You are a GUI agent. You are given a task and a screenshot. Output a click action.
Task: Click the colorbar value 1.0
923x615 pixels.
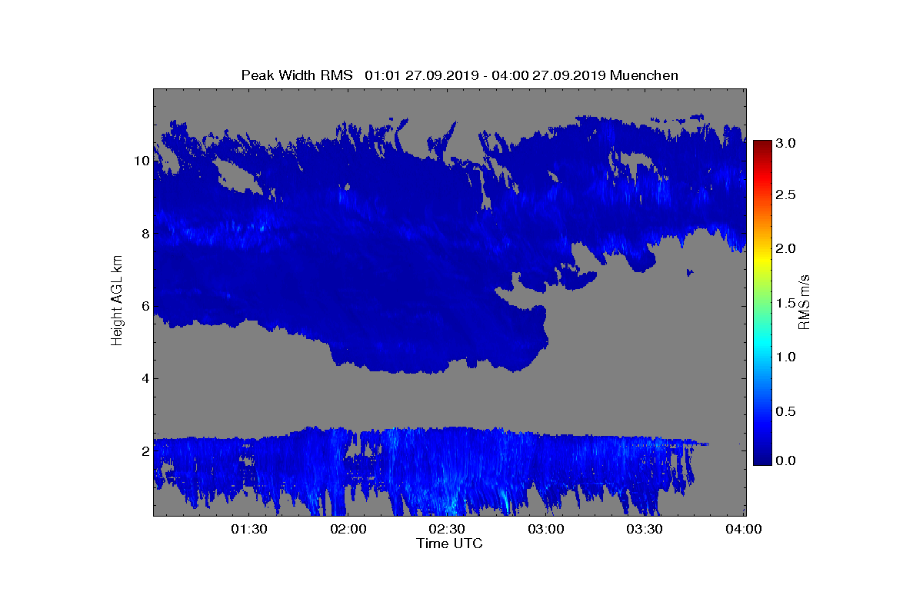[787, 357]
